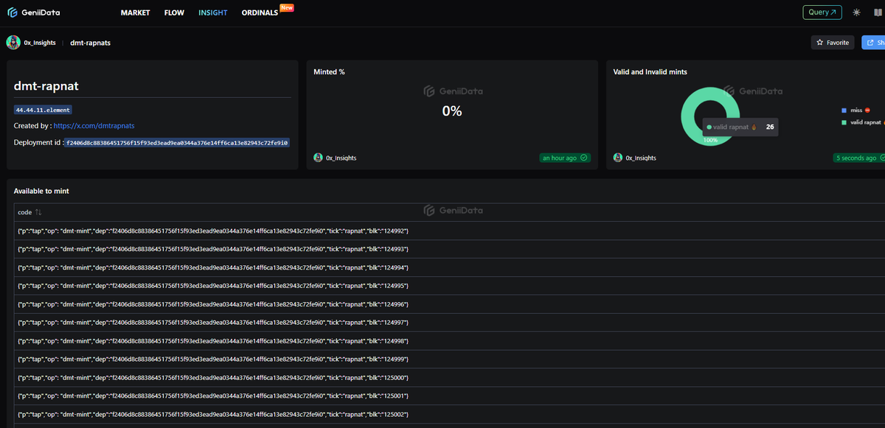Click the dmt-rapnat heading
885x428 pixels.
pos(46,85)
